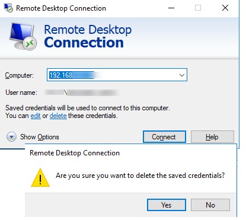Open the Computer address dropdown arrow
Viewport: 246px width, 220px height.
(182, 75)
